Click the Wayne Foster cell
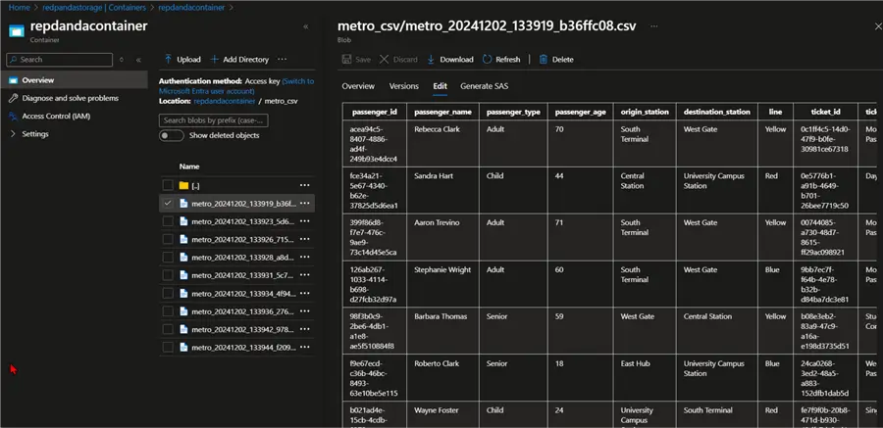The image size is (883, 428). tap(442, 415)
